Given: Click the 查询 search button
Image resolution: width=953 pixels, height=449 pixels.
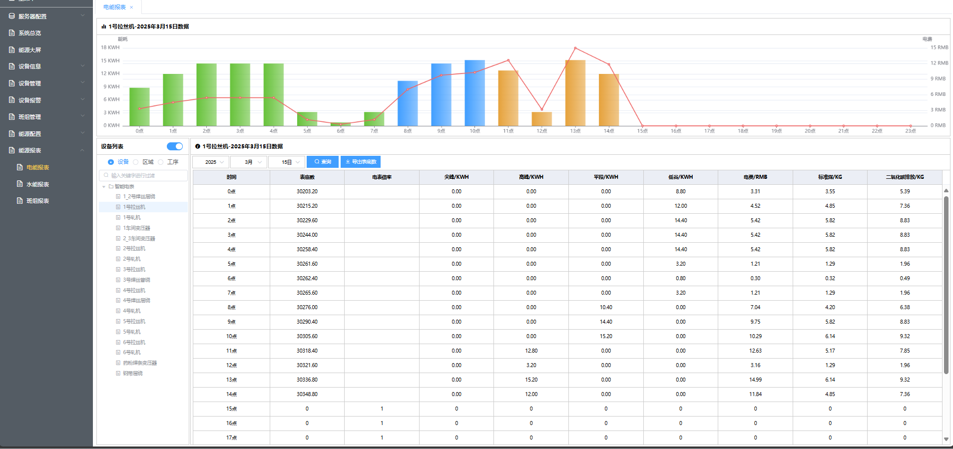Looking at the screenshot, I should (x=323, y=162).
